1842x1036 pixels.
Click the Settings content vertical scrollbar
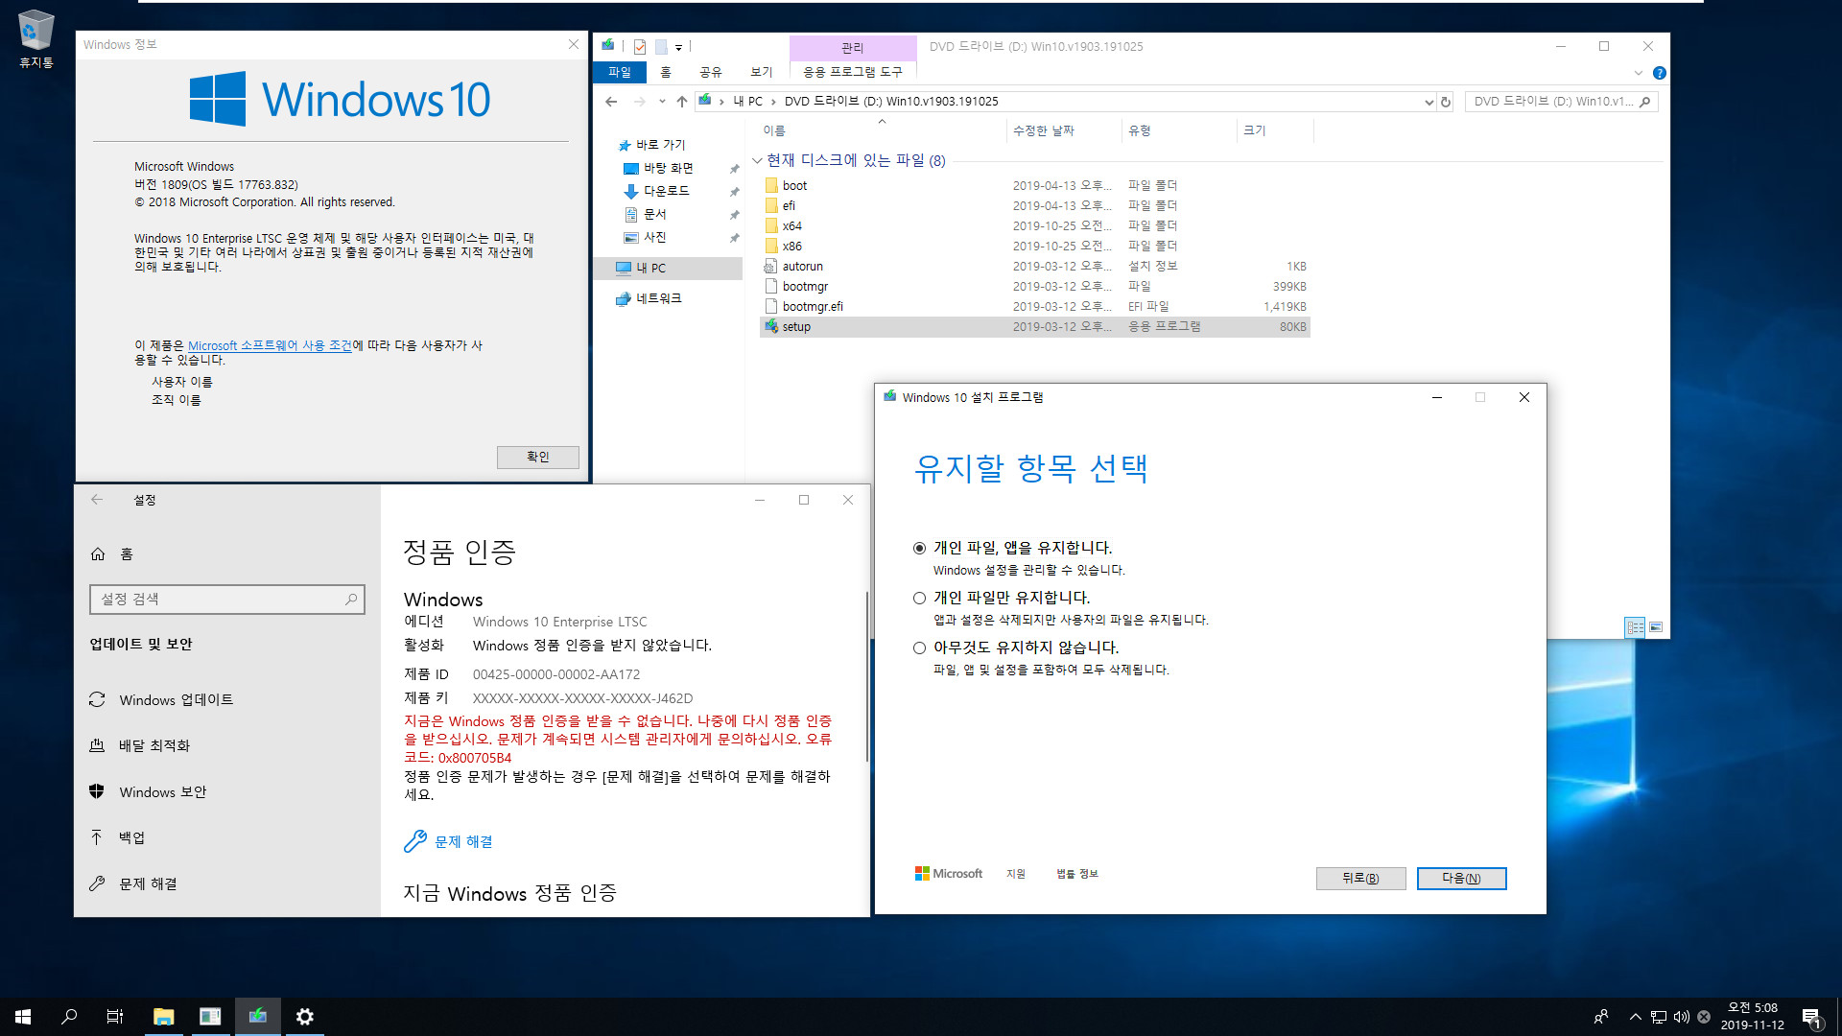click(867, 675)
